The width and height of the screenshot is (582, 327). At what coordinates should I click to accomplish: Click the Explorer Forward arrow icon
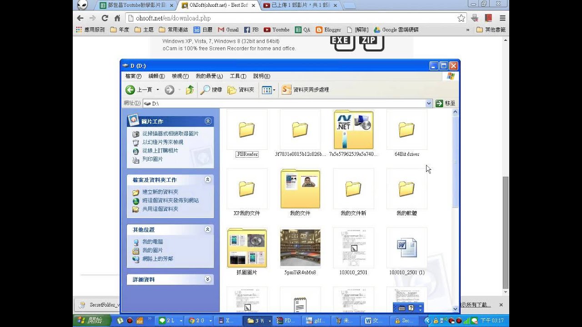[170, 90]
